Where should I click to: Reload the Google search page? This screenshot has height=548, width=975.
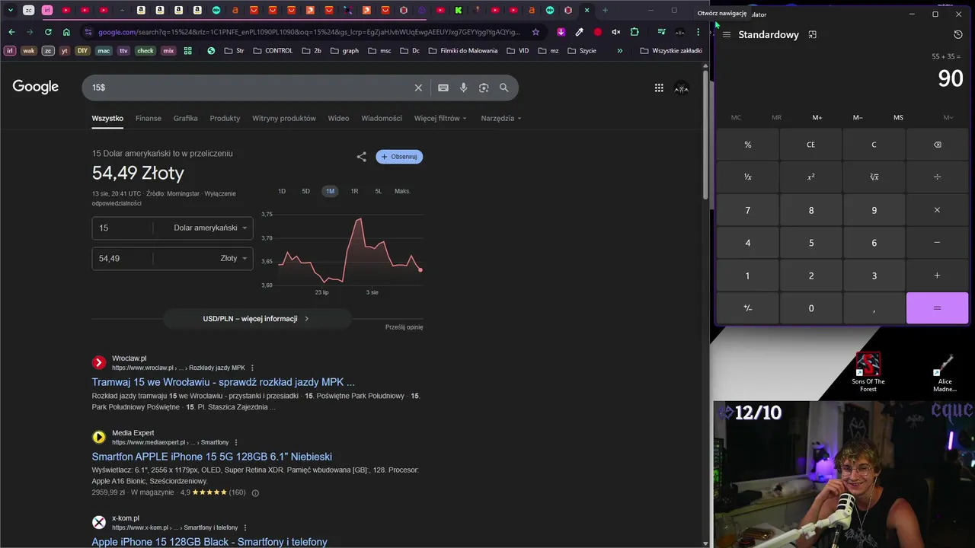coord(48,32)
